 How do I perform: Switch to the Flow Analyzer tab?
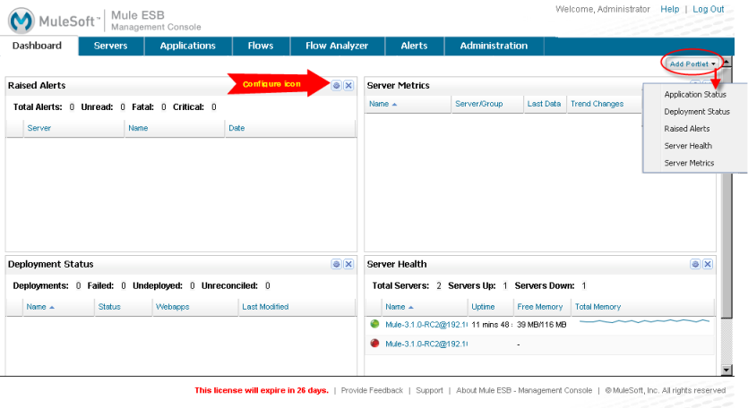[337, 46]
